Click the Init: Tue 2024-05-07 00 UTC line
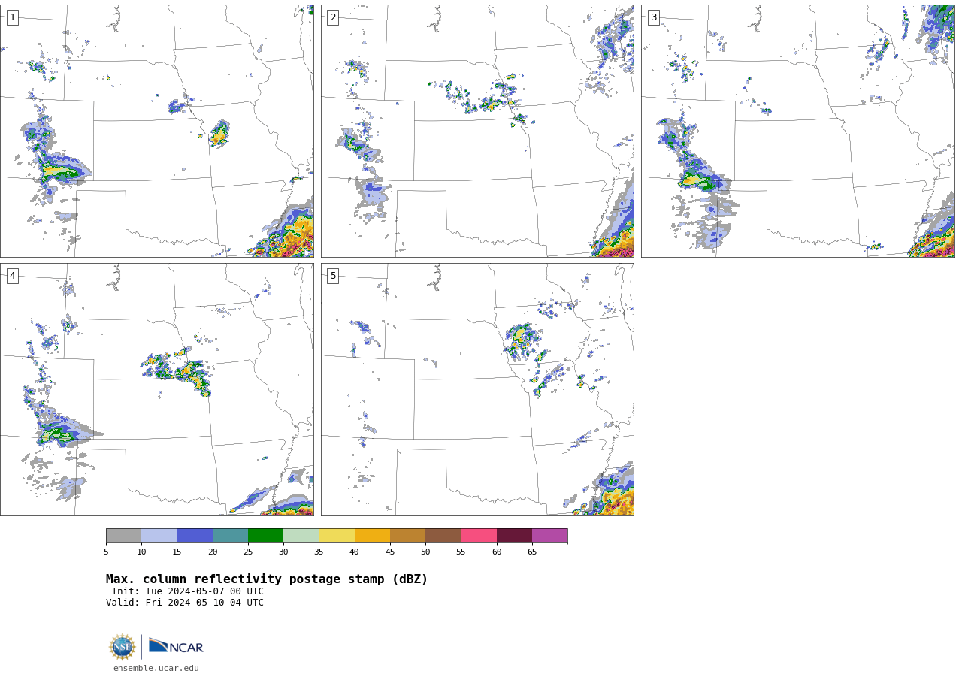 pos(188,591)
